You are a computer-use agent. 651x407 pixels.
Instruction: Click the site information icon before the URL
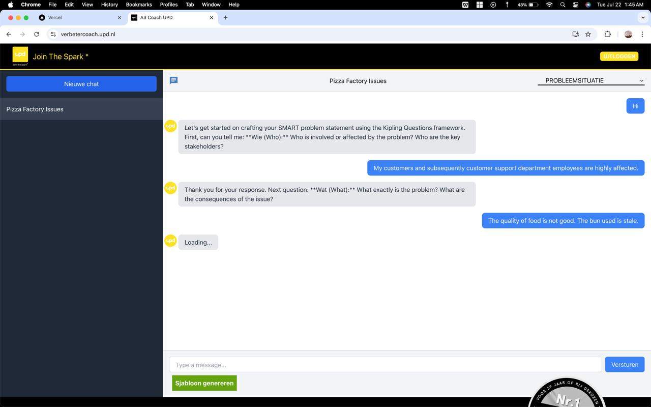53,34
